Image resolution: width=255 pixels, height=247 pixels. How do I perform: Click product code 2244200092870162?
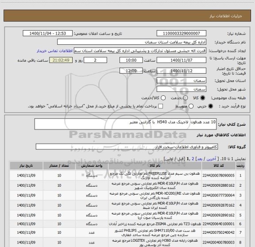pyautogui.click(x=219, y=205)
